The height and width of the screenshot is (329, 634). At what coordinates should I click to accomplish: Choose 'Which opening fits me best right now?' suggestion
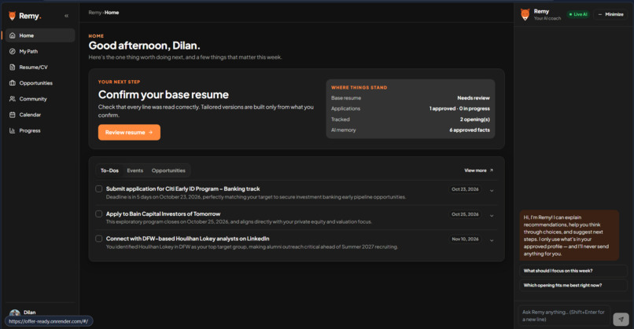573,285
